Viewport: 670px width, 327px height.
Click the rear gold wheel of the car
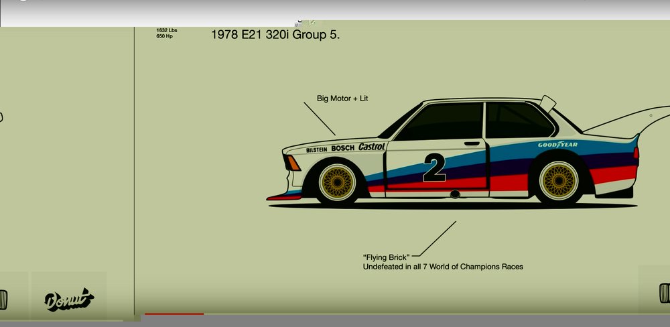(x=559, y=182)
